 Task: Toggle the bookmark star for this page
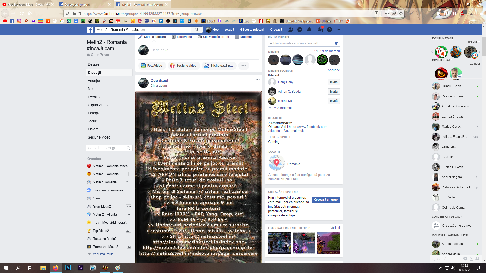point(401,13)
